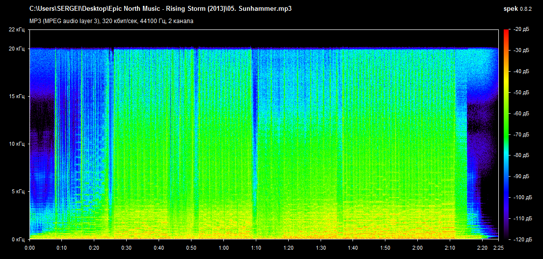The width and height of the screenshot is (543, 259).
Task: Click the 10 kHz frequency axis label
Action: click(17, 144)
